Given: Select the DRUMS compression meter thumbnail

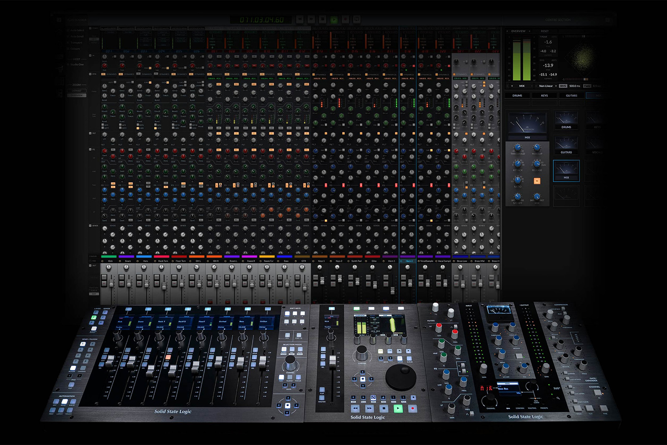Looking at the screenshot, I should click(566, 121).
